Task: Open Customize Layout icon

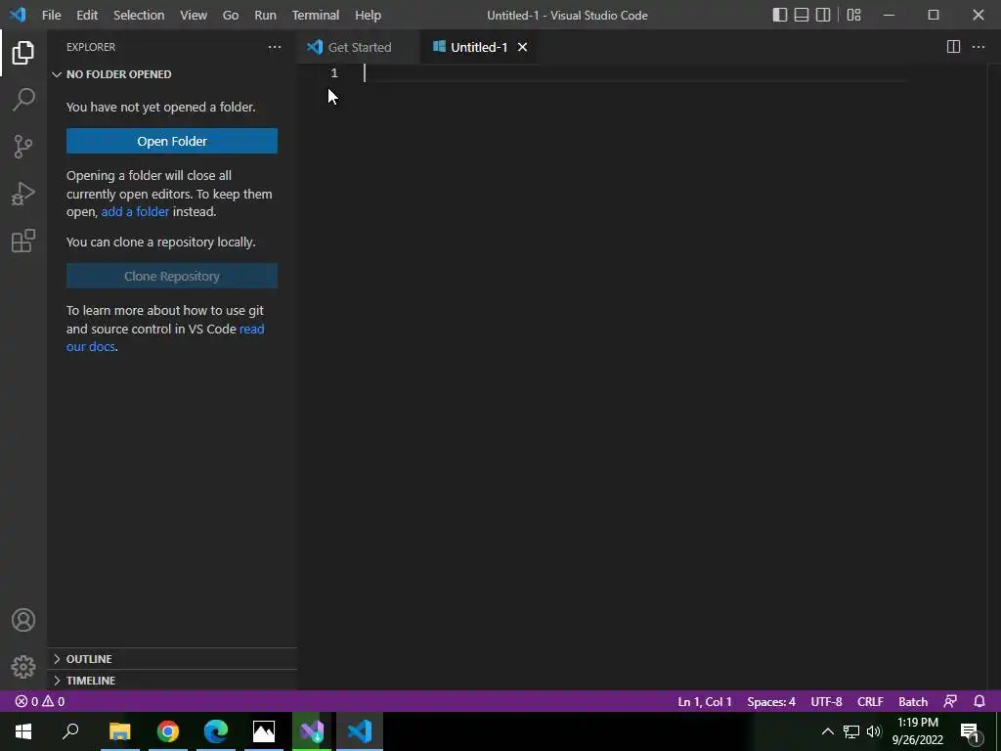Action: coord(853,15)
